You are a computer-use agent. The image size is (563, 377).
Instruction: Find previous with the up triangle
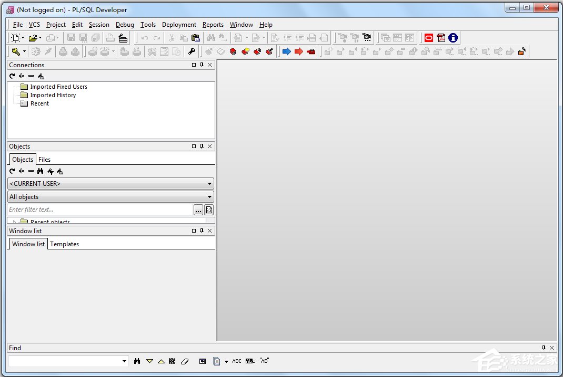coord(161,361)
